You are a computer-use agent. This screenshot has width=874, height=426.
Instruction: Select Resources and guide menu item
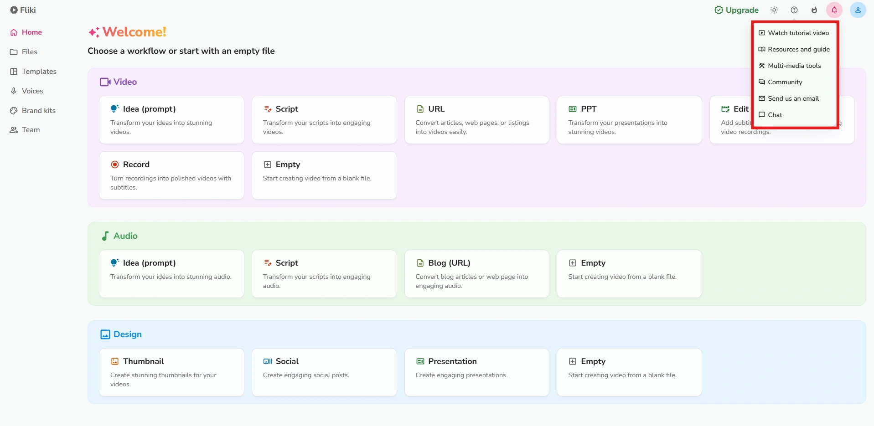[x=795, y=49]
